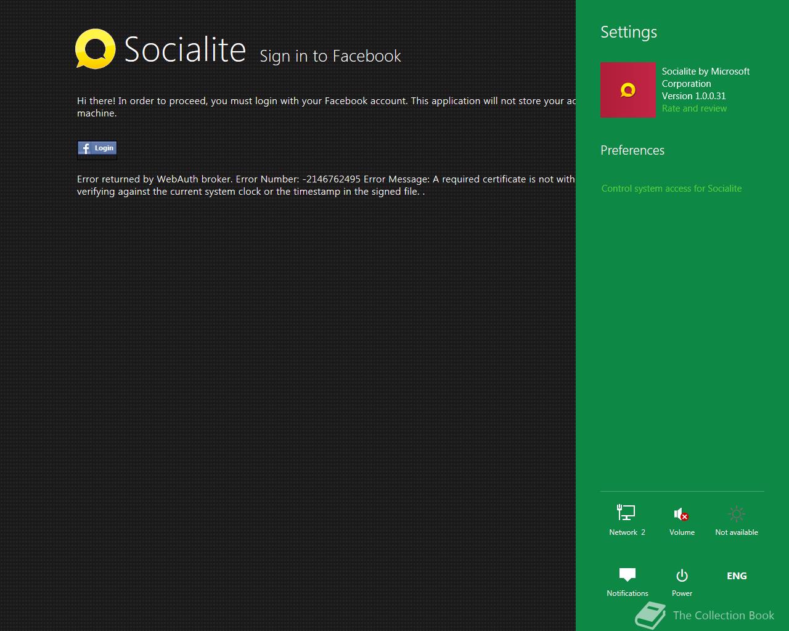
Task: Click the Socialite title text
Action: [x=185, y=49]
